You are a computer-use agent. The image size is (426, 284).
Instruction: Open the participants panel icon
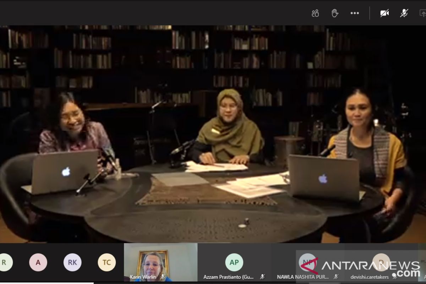pyautogui.click(x=315, y=13)
